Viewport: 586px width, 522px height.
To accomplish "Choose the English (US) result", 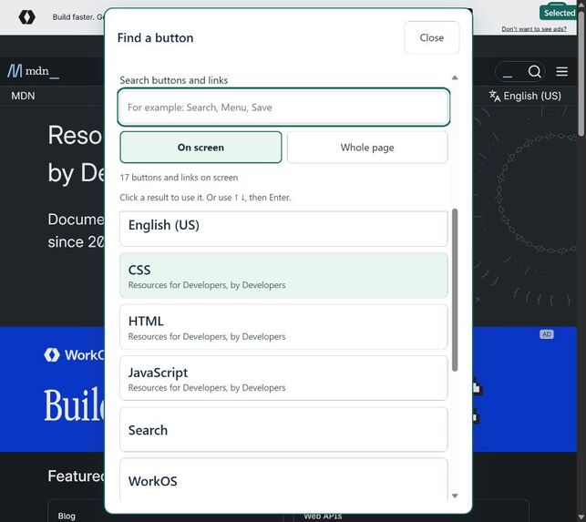I will coord(283,229).
